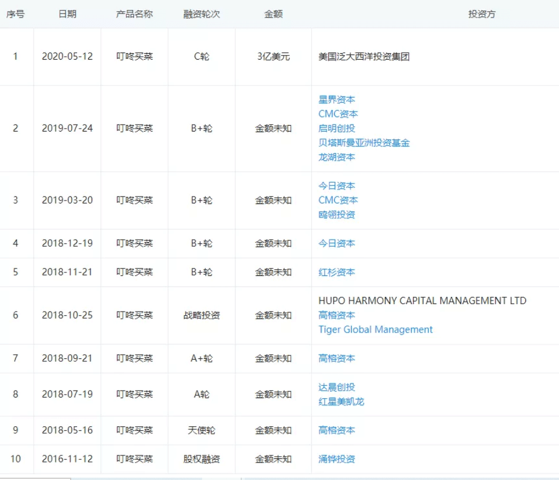Click the 金额 column header
The width and height of the screenshot is (559, 480).
(273, 14)
